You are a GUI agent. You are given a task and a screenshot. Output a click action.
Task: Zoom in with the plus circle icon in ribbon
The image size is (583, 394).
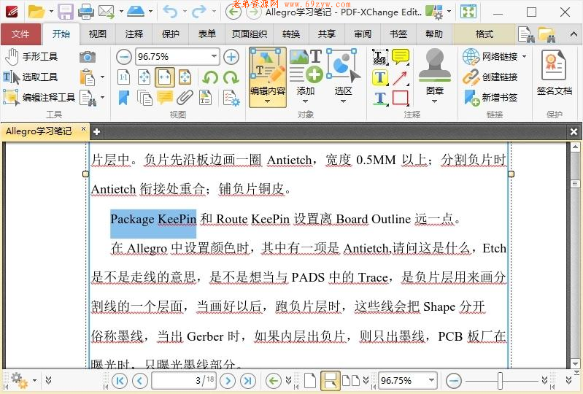pyautogui.click(x=231, y=57)
